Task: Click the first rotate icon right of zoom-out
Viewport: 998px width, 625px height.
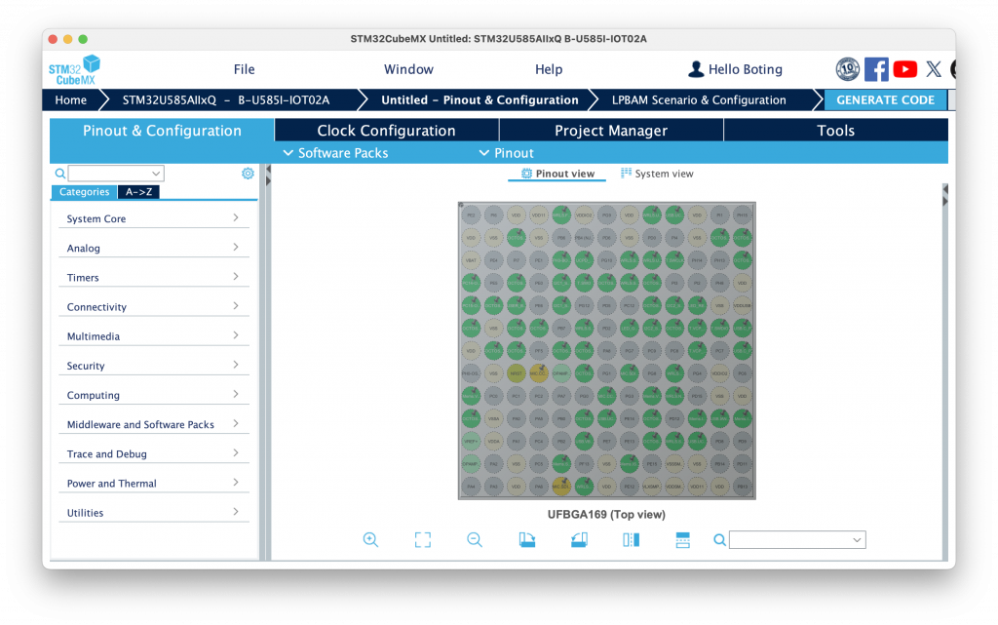Action: tap(527, 540)
